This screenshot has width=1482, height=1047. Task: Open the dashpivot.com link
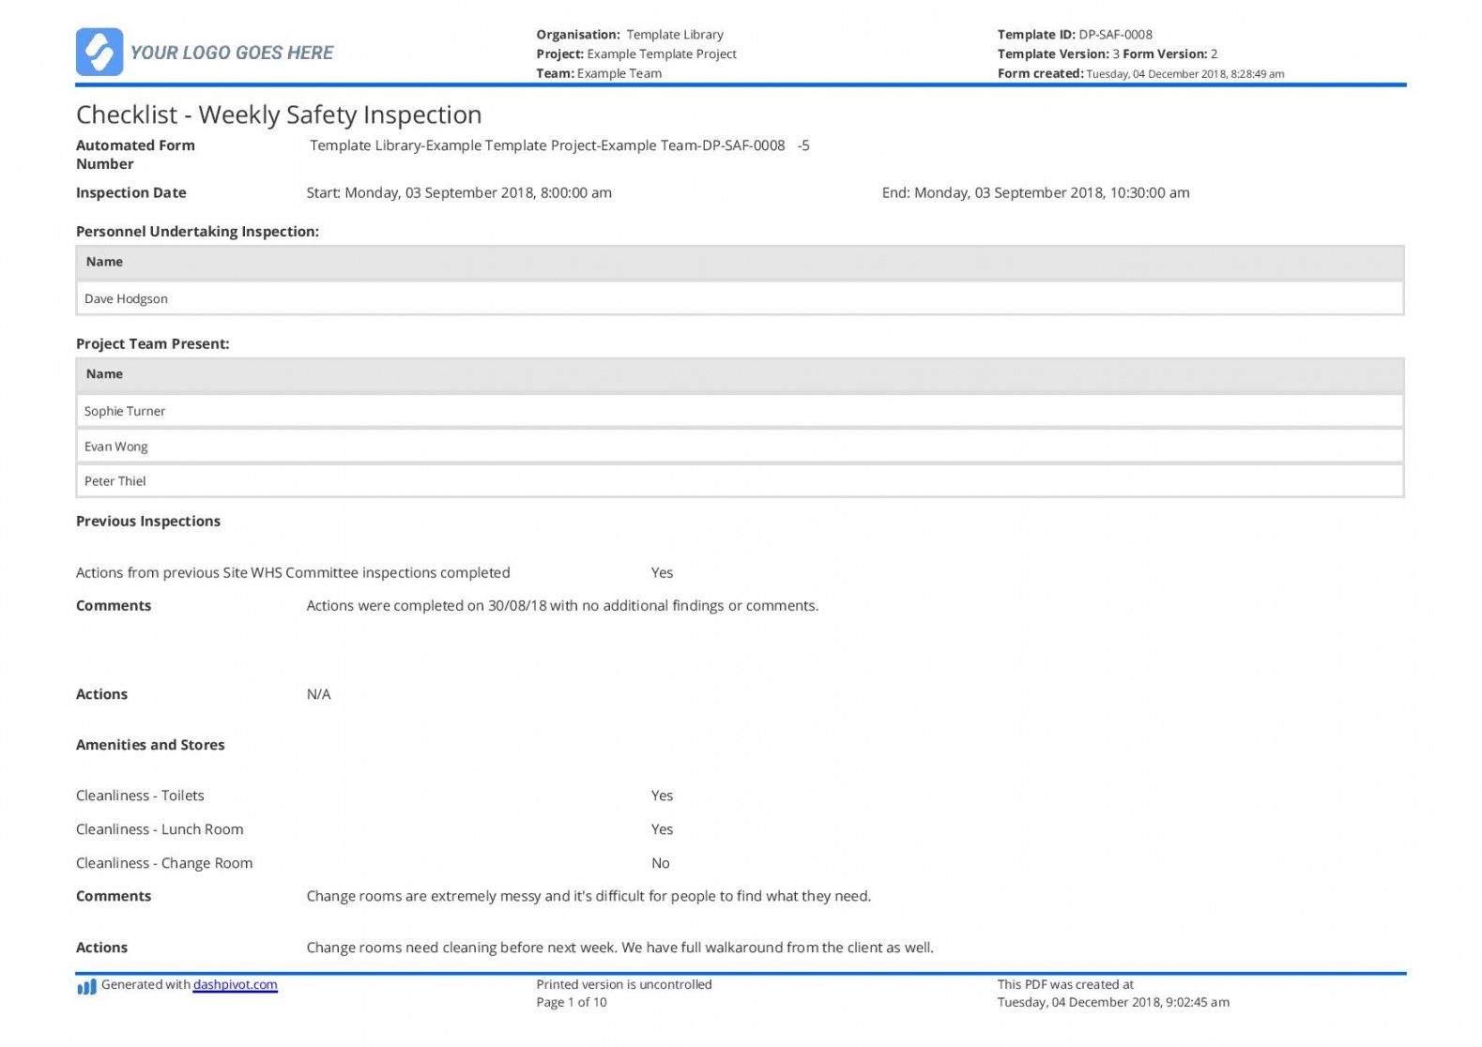click(235, 984)
